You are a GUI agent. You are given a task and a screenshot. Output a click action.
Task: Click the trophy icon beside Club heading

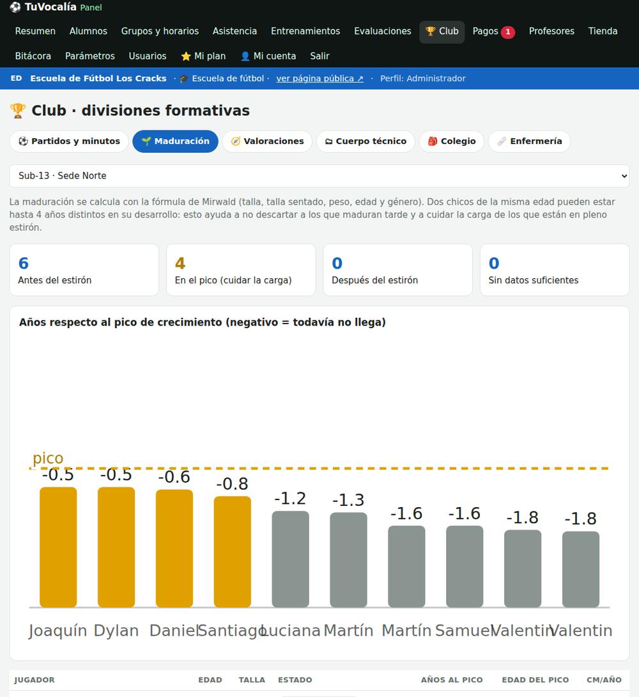[x=18, y=111]
